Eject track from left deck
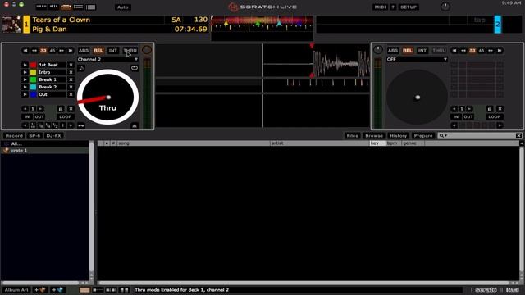Image resolution: width=525 pixels, height=295 pixels. [x=135, y=125]
